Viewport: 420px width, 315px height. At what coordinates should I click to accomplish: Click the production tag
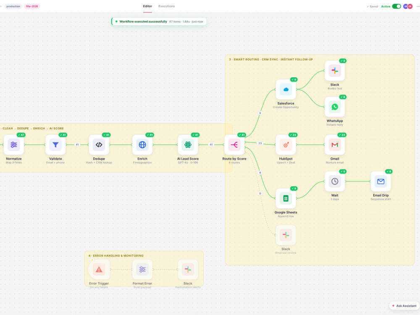(x=13, y=6)
